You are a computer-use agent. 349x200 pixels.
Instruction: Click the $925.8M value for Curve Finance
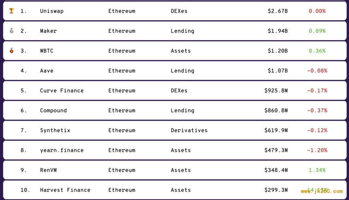(276, 91)
